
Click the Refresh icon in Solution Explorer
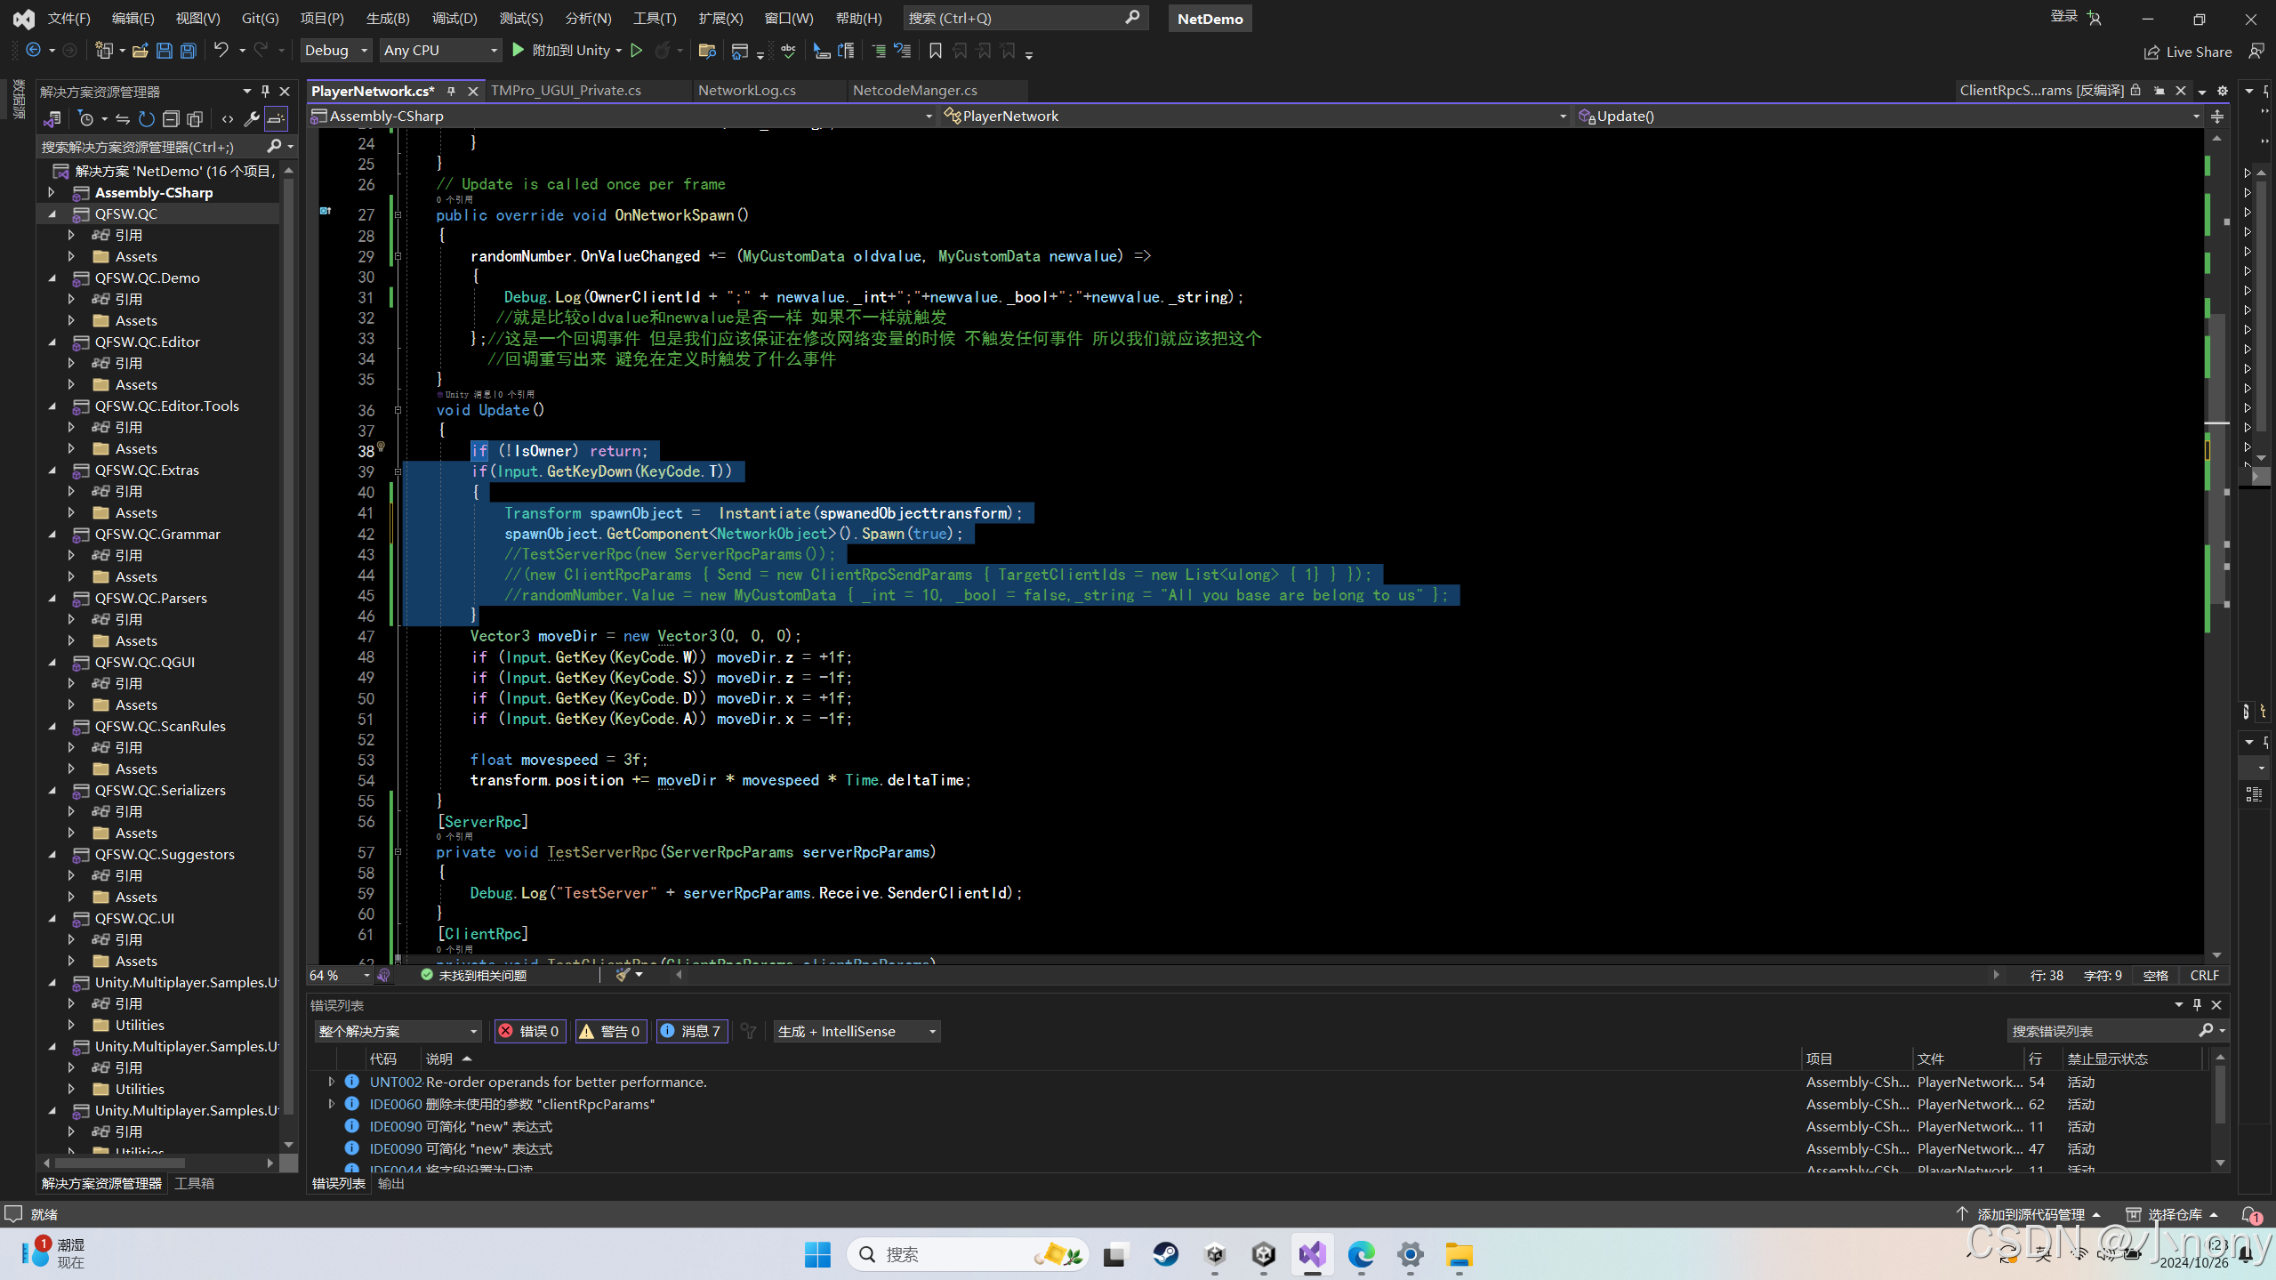pos(146,118)
